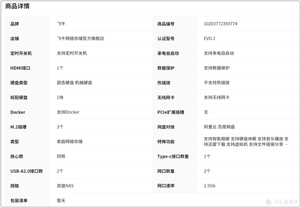301x208 pixels.
Task: Click the 商品编号 label
Action: pos(166,24)
